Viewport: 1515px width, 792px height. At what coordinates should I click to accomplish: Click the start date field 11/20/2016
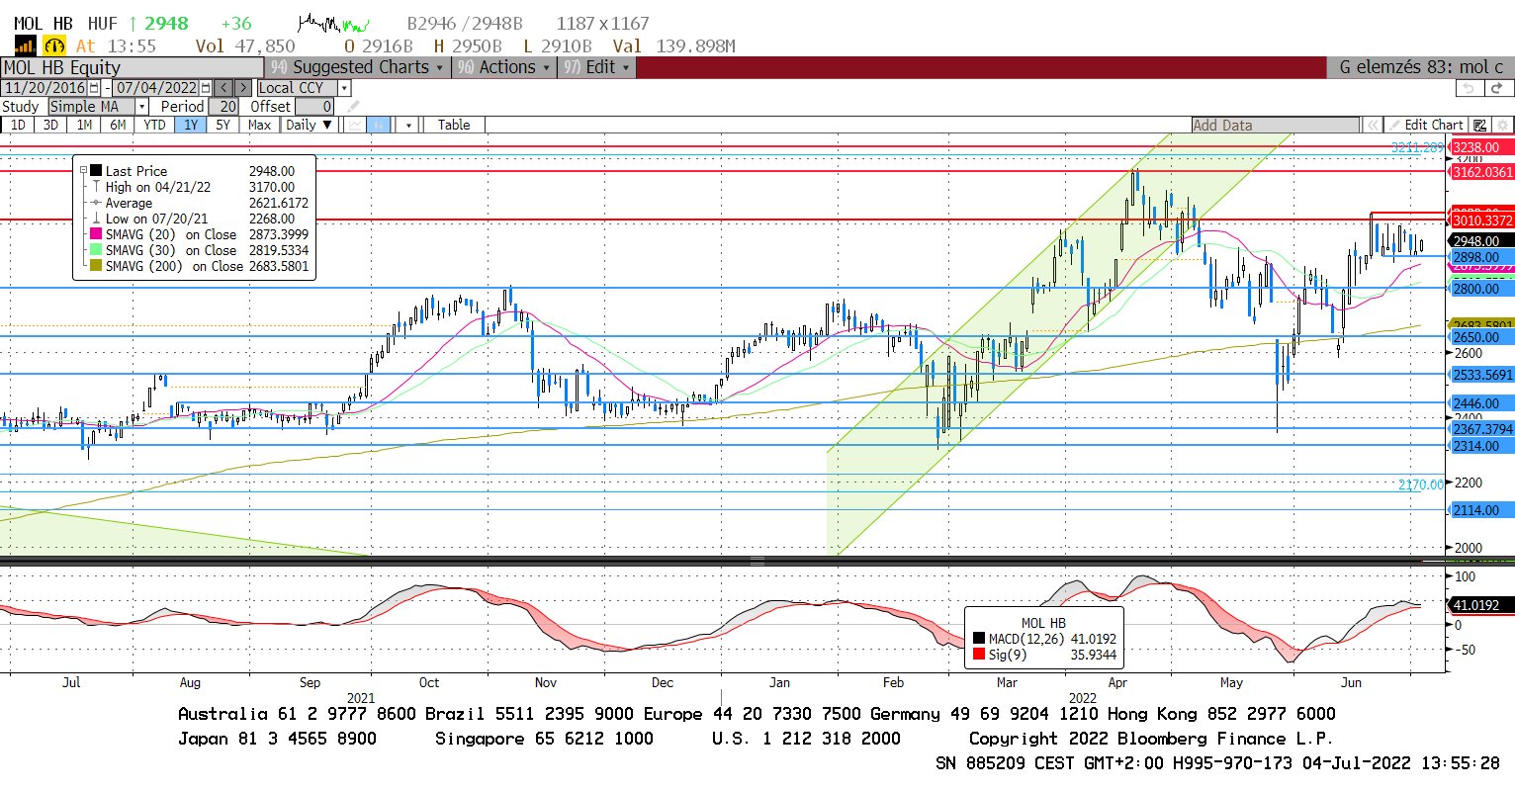pyautogui.click(x=45, y=88)
